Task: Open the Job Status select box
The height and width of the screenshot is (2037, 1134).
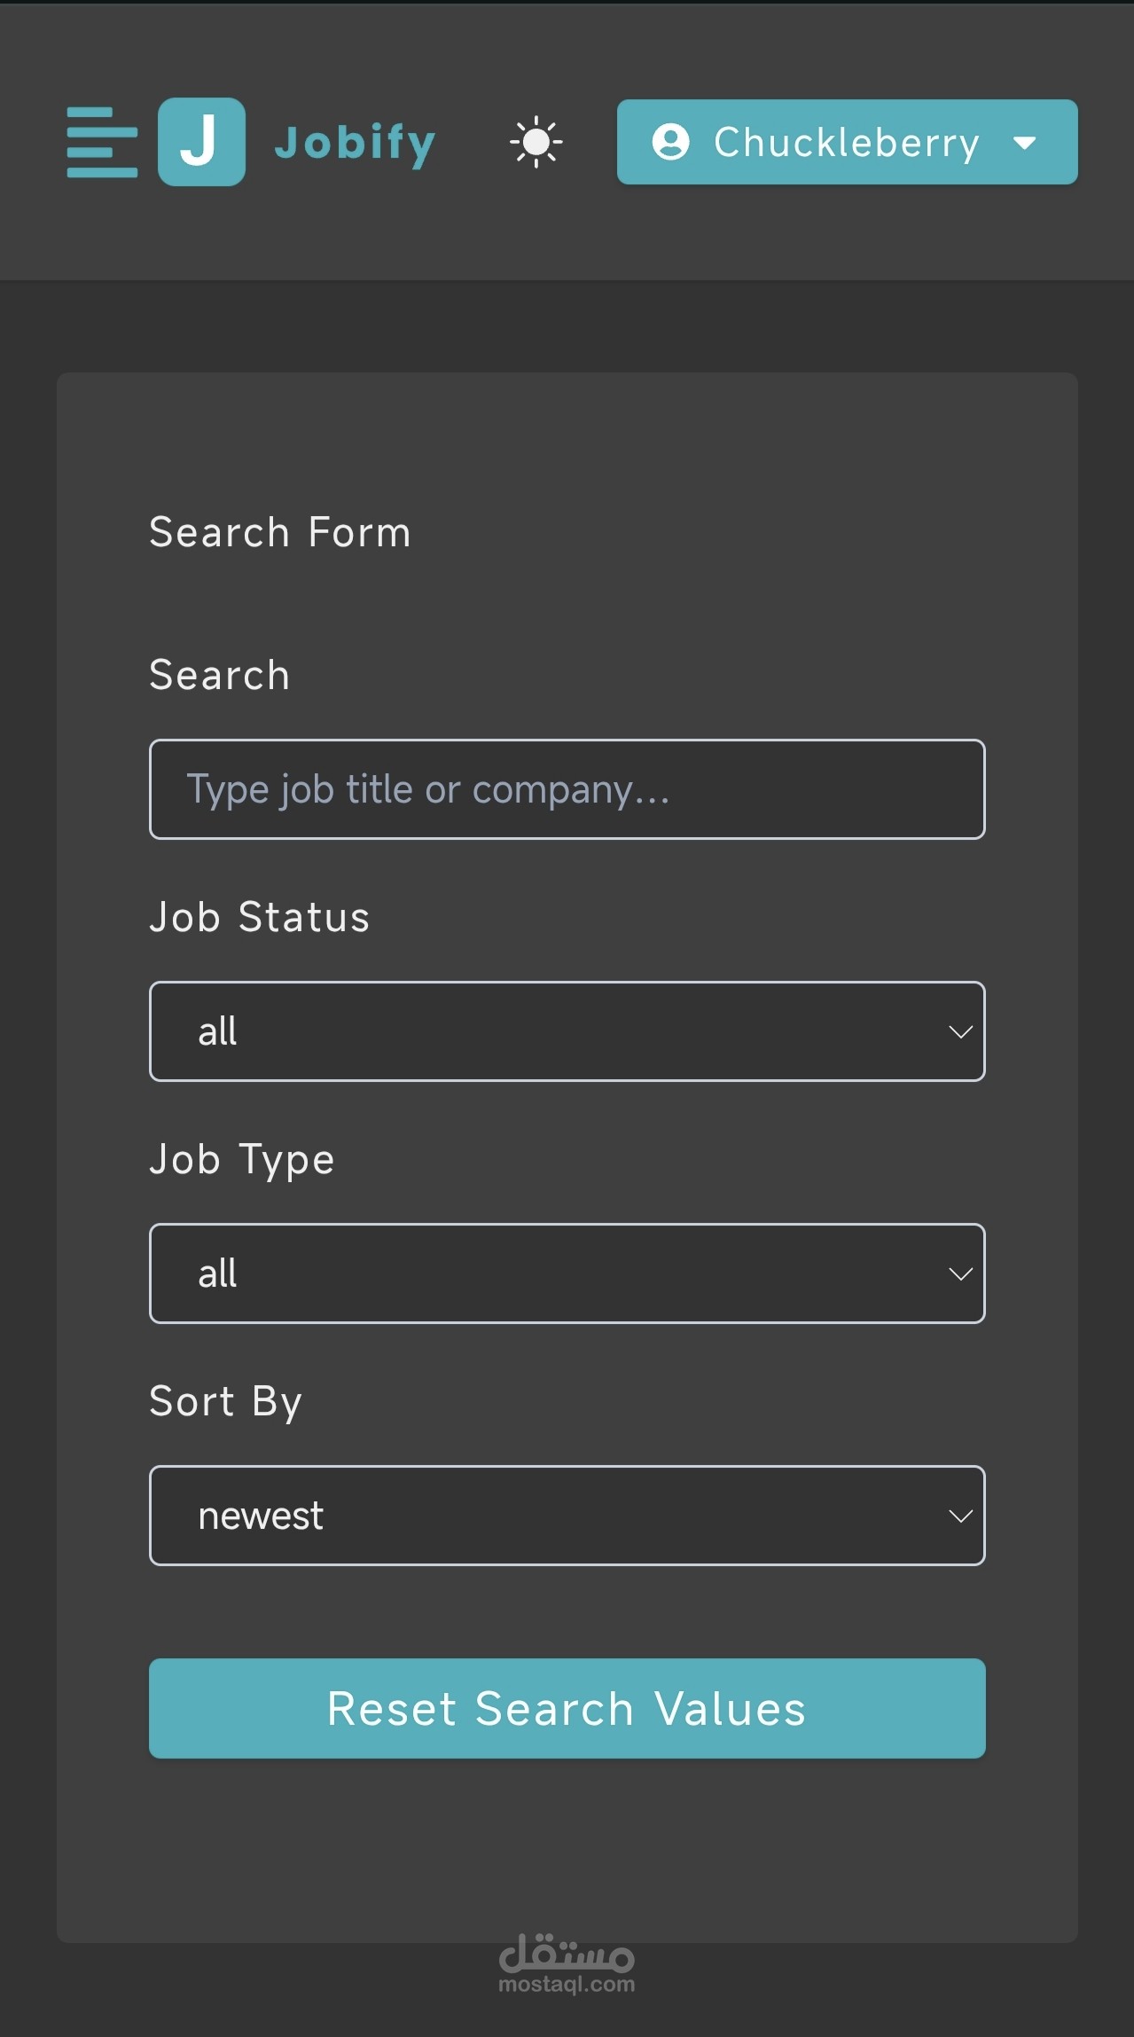Action: (x=567, y=1031)
